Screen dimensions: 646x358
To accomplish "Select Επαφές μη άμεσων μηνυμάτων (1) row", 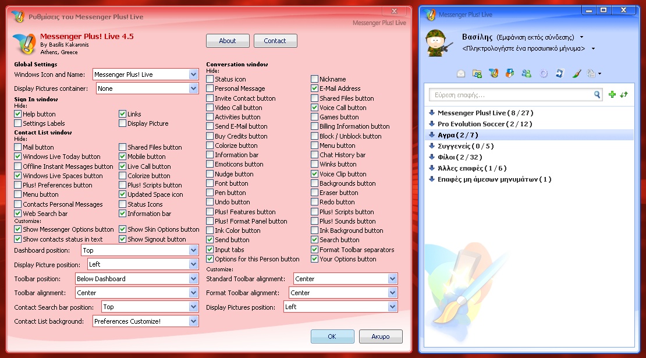I will (529, 180).
